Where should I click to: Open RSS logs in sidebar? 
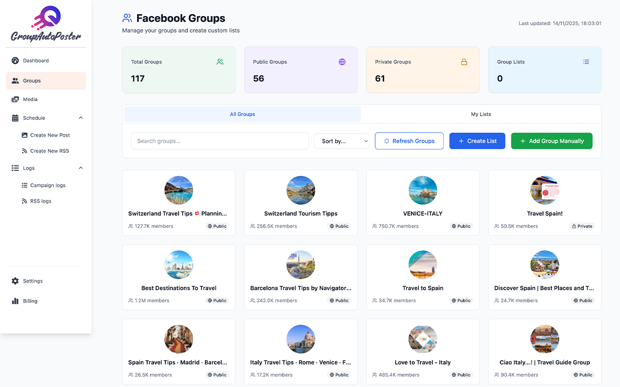pos(41,201)
